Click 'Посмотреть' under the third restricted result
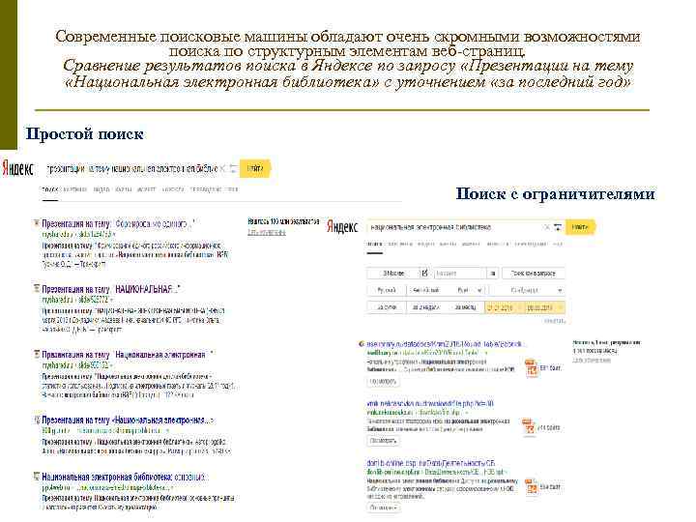The width and height of the screenshot is (696, 522). pyautogui.click(x=383, y=507)
